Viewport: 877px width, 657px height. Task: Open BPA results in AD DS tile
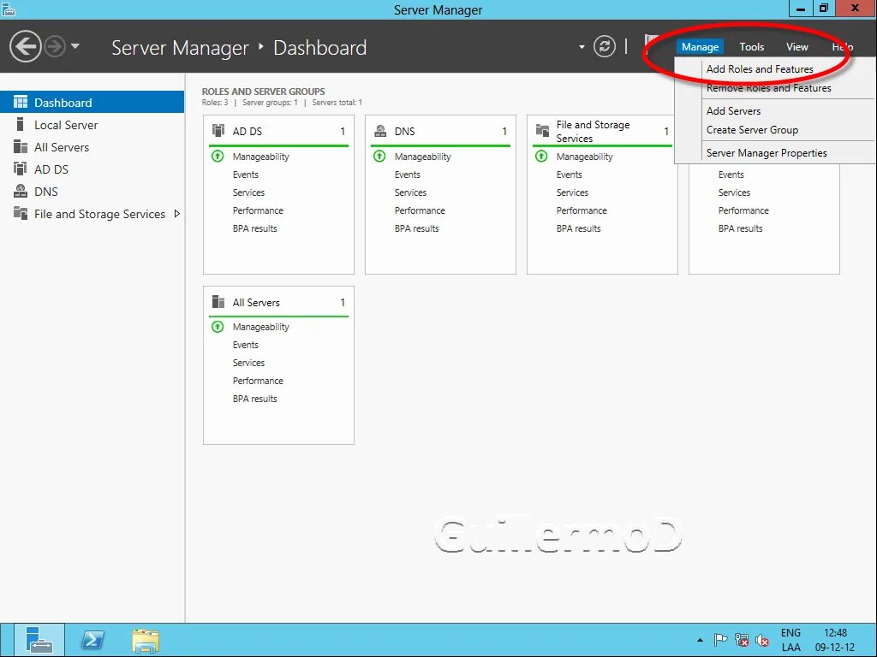click(255, 228)
